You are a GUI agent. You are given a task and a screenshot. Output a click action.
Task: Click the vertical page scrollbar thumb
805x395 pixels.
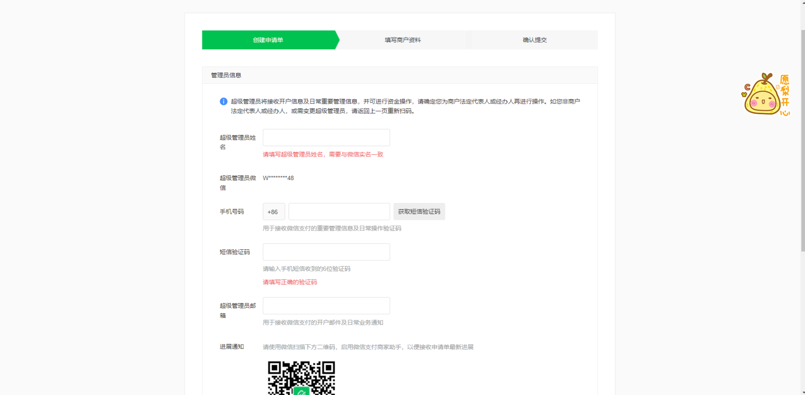pos(803,141)
